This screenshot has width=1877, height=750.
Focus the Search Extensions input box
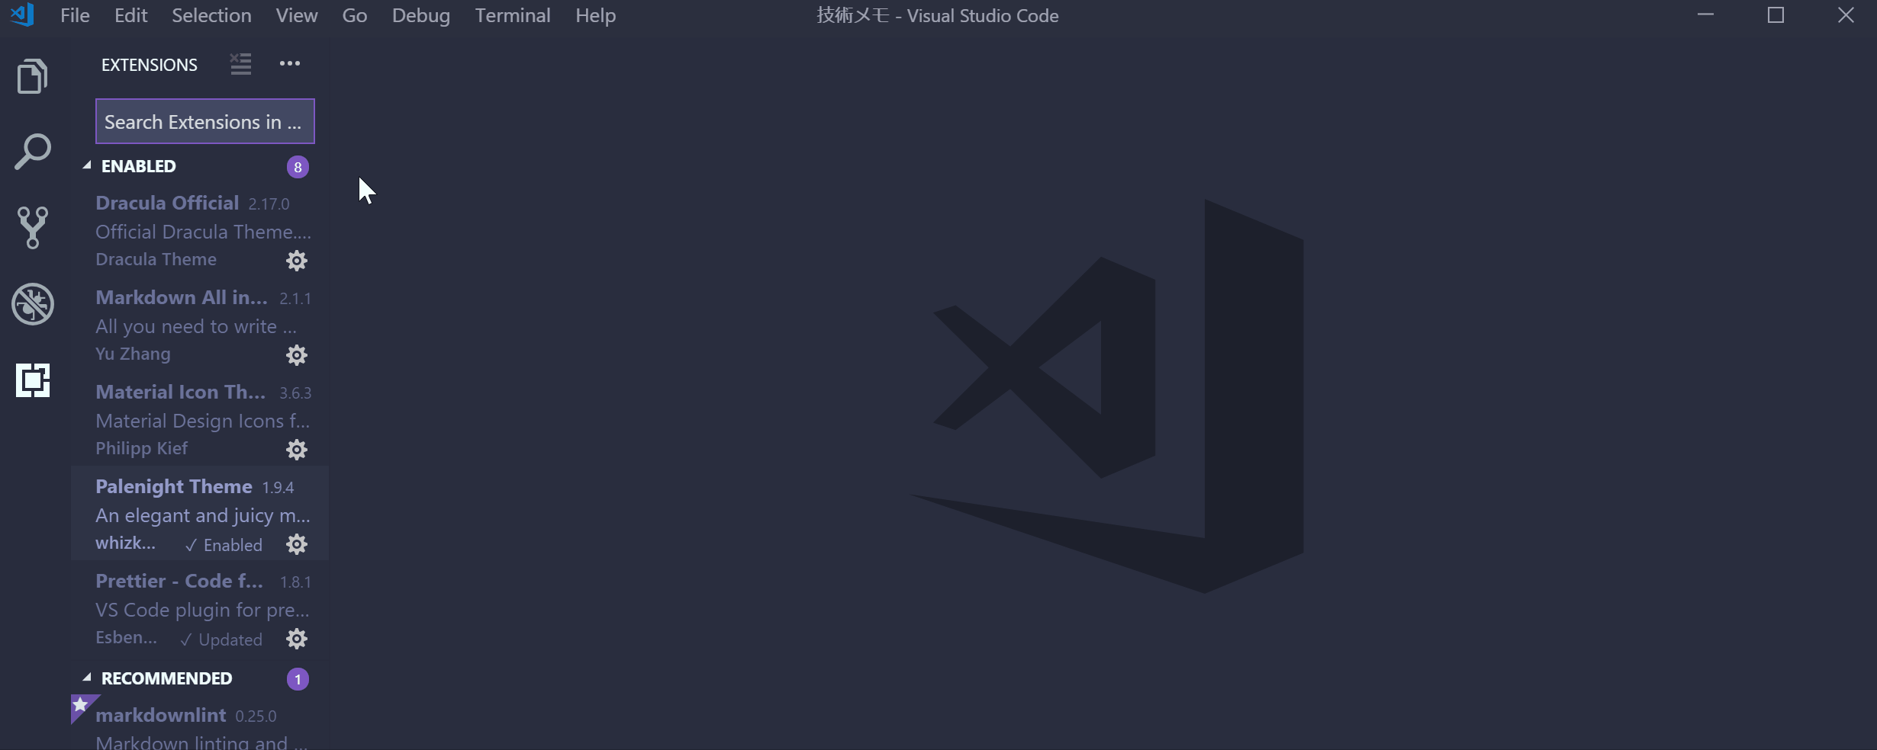click(x=204, y=121)
